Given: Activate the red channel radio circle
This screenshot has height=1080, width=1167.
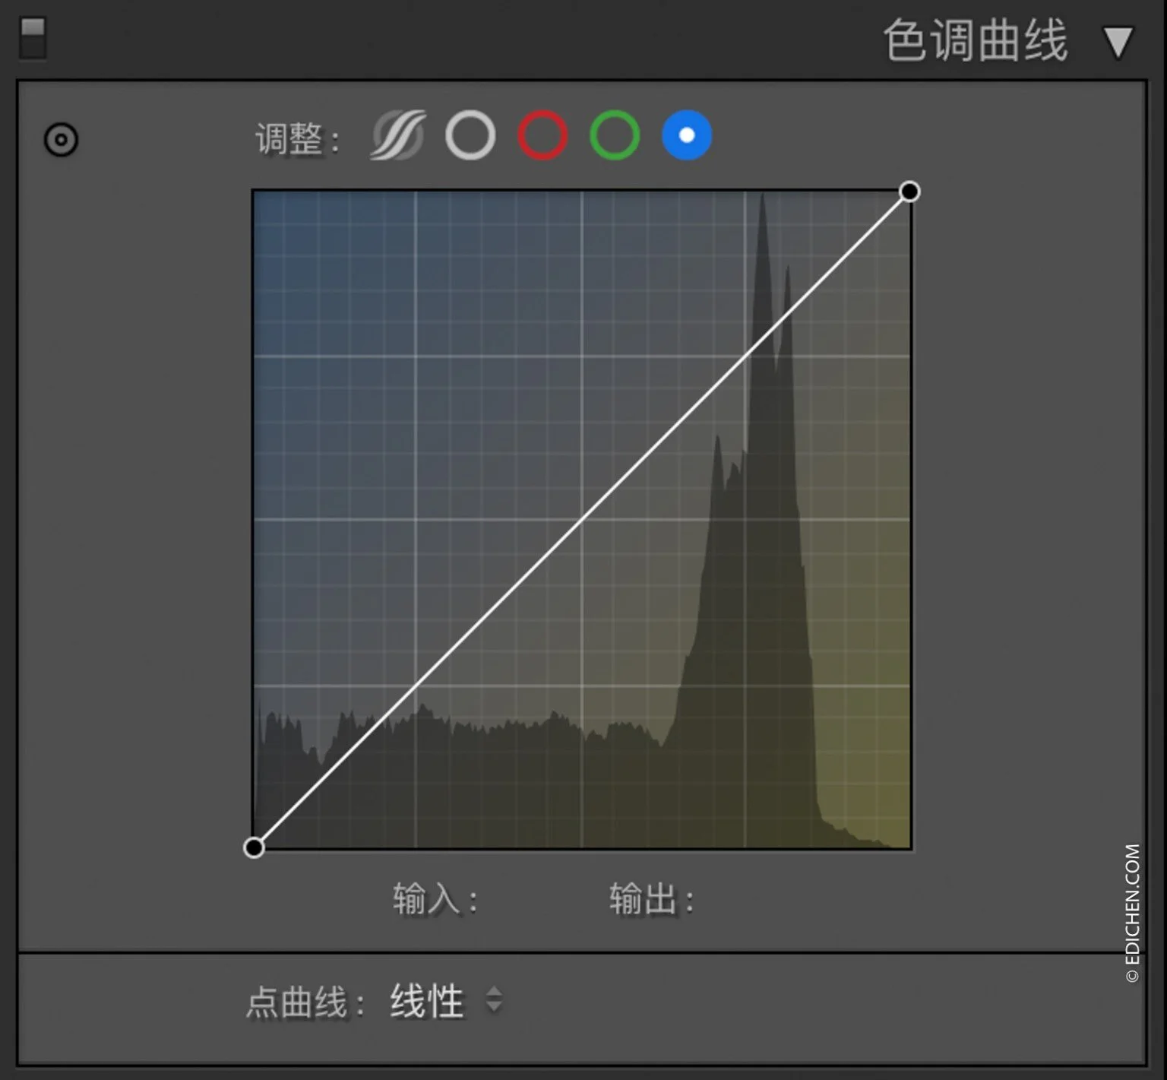Looking at the screenshot, I should [x=542, y=135].
